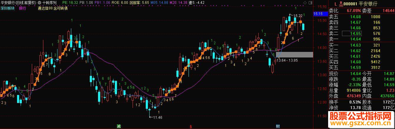Open the 深圳板块 sector link
Screen dimensions: 395x129
(7, 9)
